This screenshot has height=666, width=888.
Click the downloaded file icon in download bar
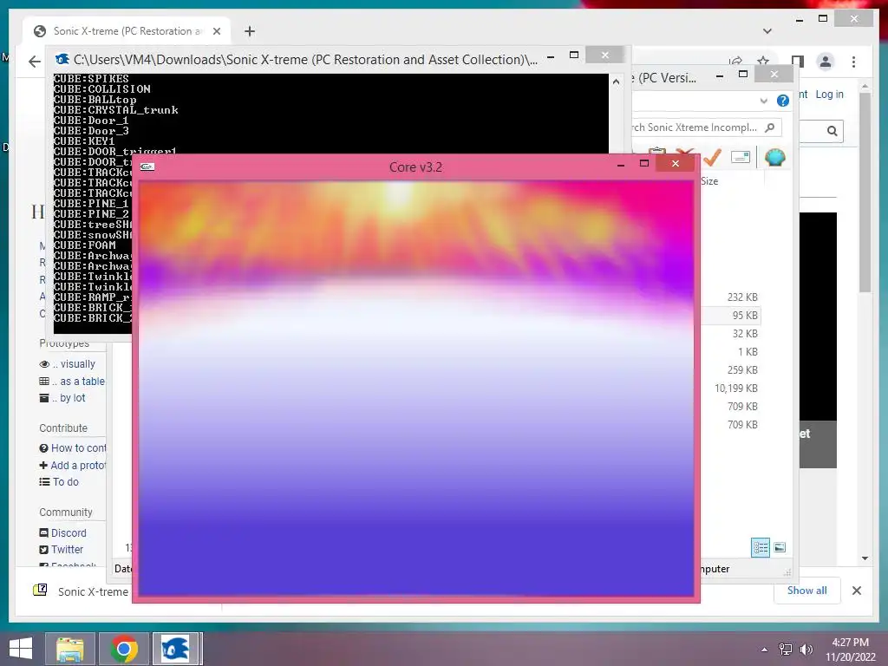40,591
